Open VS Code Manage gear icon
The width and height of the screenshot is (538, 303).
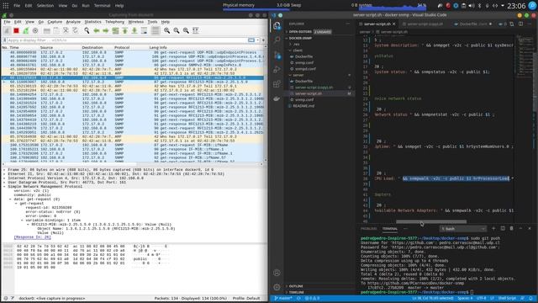pyautogui.click(x=277, y=287)
